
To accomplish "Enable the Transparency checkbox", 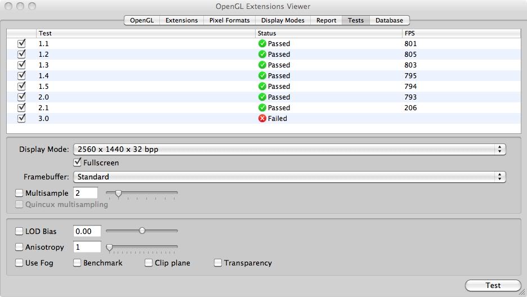I will tap(218, 263).
